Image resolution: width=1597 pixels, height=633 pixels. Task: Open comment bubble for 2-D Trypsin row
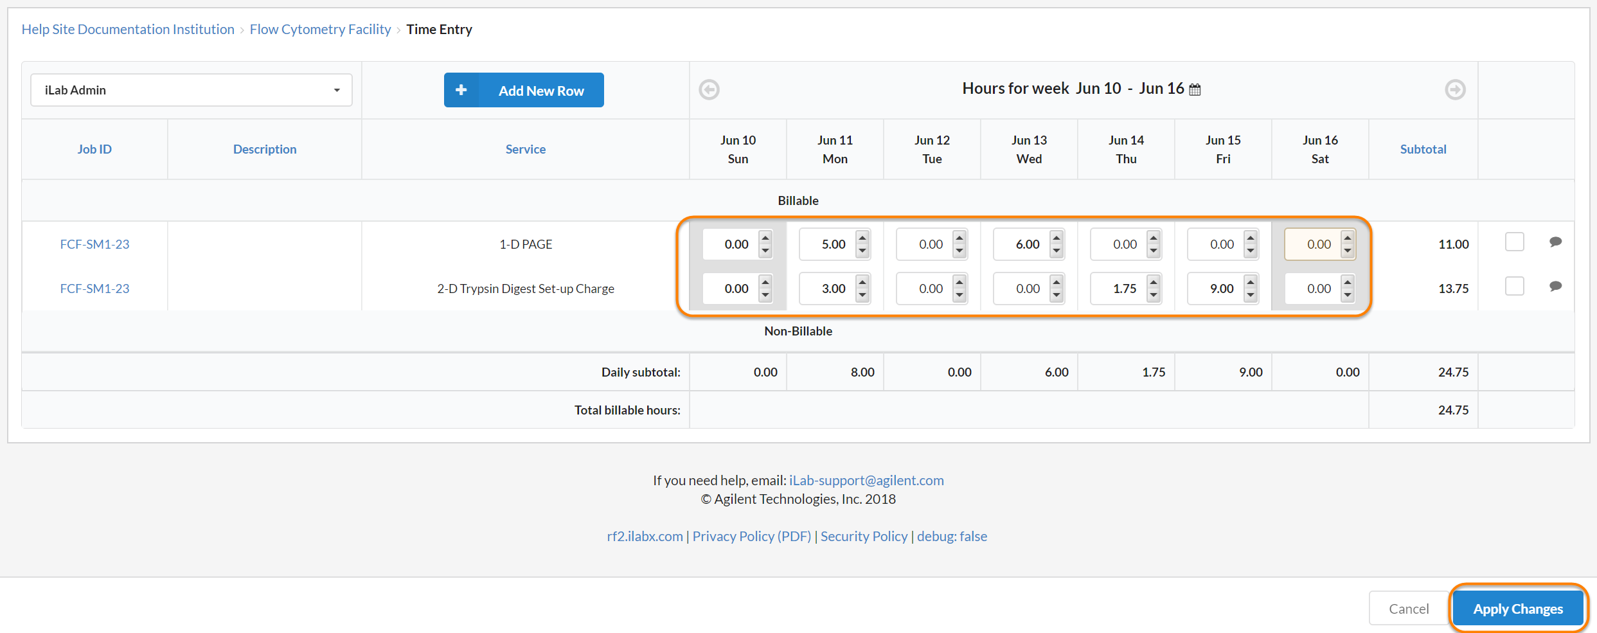coord(1555,287)
